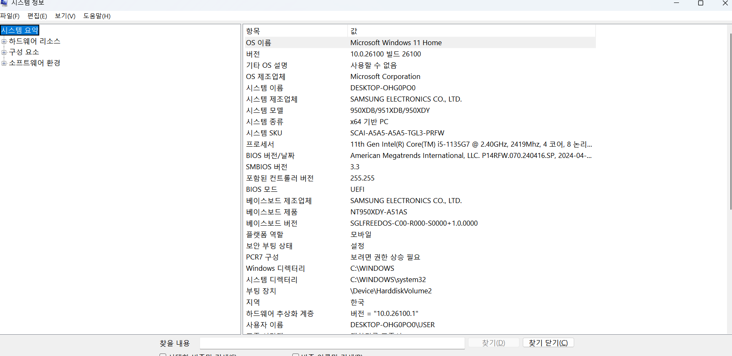Image resolution: width=732 pixels, height=356 pixels.
Task: Click the C:\WINDOWS\system32 value
Action: pos(388,280)
